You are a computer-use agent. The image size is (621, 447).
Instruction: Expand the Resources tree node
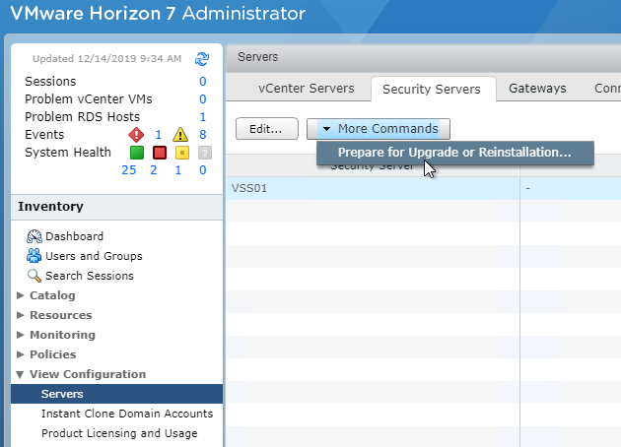click(20, 315)
